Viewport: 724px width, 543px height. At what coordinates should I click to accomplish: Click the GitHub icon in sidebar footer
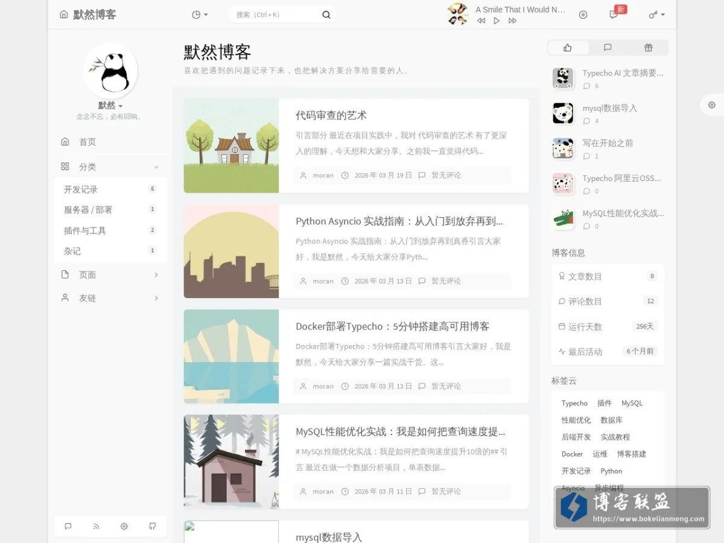click(153, 526)
